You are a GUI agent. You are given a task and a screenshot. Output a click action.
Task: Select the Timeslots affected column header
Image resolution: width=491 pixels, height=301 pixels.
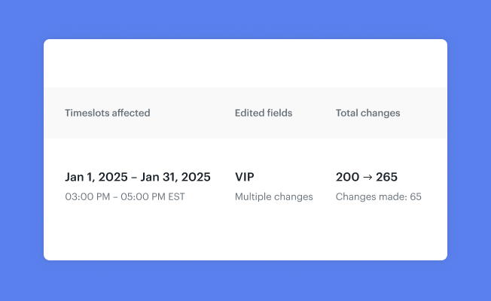pyautogui.click(x=108, y=113)
